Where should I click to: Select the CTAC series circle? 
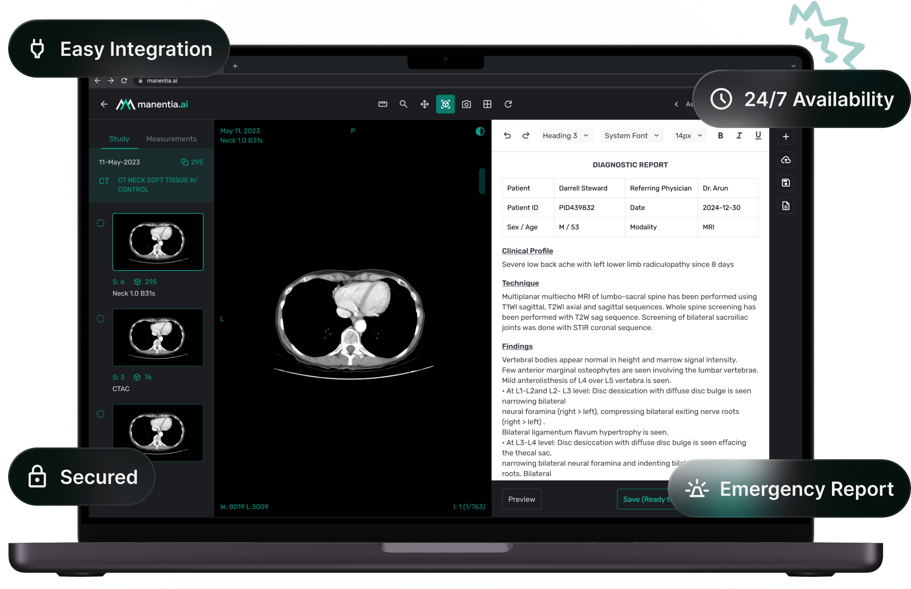pyautogui.click(x=101, y=319)
